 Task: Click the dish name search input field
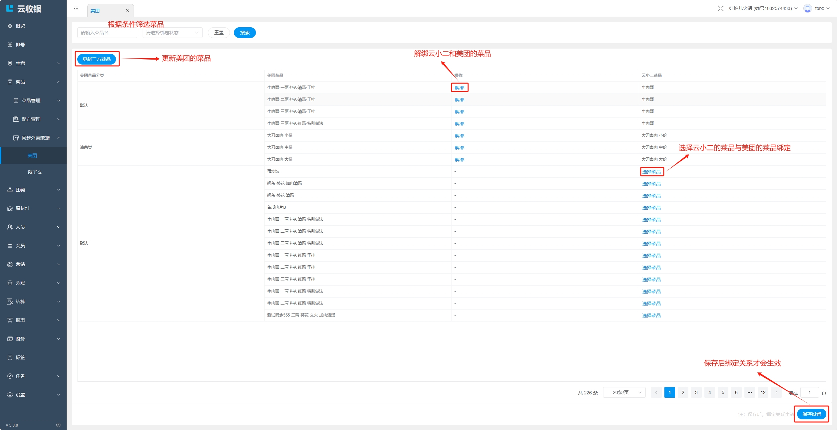click(x=107, y=33)
